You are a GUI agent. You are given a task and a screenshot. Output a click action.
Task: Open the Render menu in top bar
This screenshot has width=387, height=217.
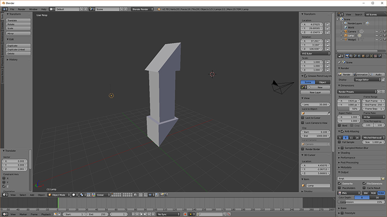[22, 9]
